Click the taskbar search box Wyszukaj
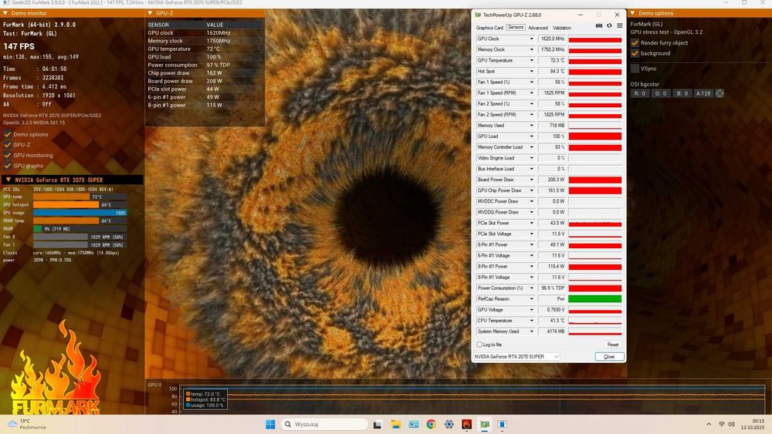 (324, 424)
